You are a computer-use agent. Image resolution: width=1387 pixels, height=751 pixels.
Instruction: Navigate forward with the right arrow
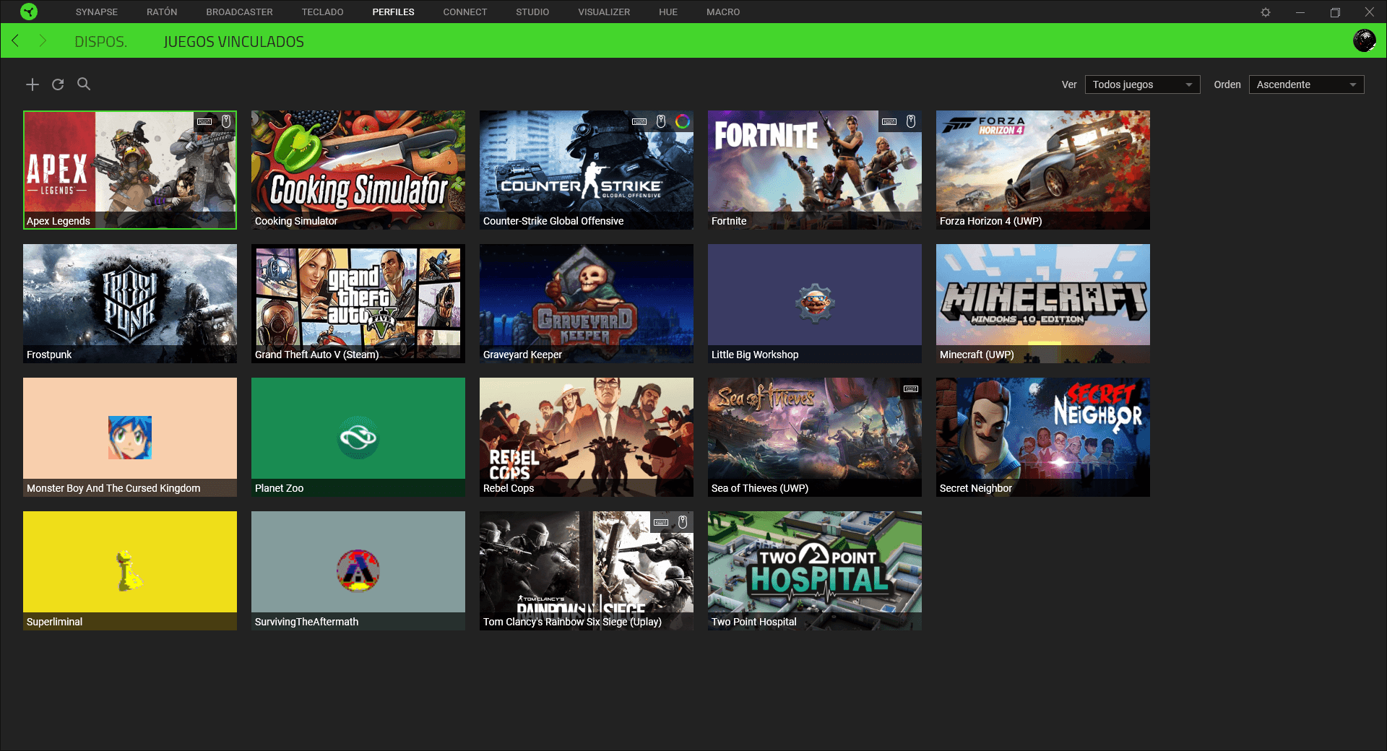[x=43, y=40]
